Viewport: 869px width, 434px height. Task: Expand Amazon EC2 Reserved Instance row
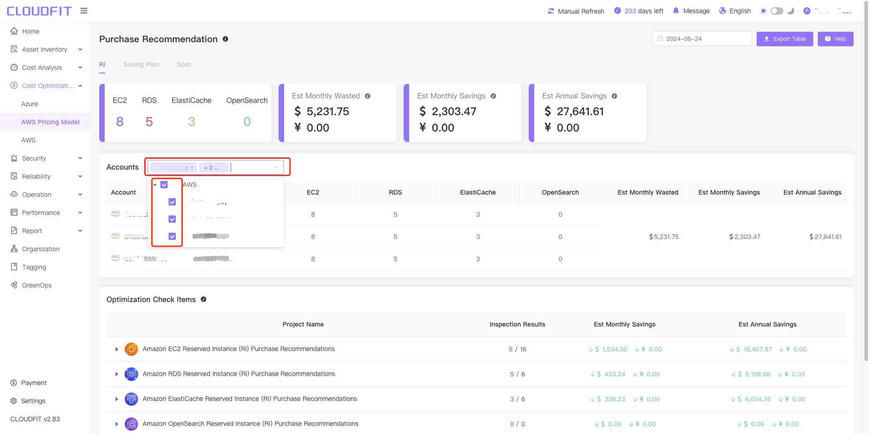tap(116, 349)
